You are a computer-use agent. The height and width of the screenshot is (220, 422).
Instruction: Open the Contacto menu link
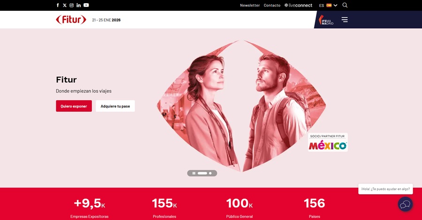pyautogui.click(x=272, y=5)
